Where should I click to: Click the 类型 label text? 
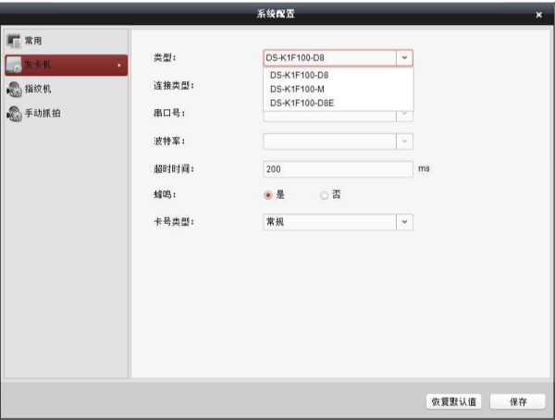(165, 57)
